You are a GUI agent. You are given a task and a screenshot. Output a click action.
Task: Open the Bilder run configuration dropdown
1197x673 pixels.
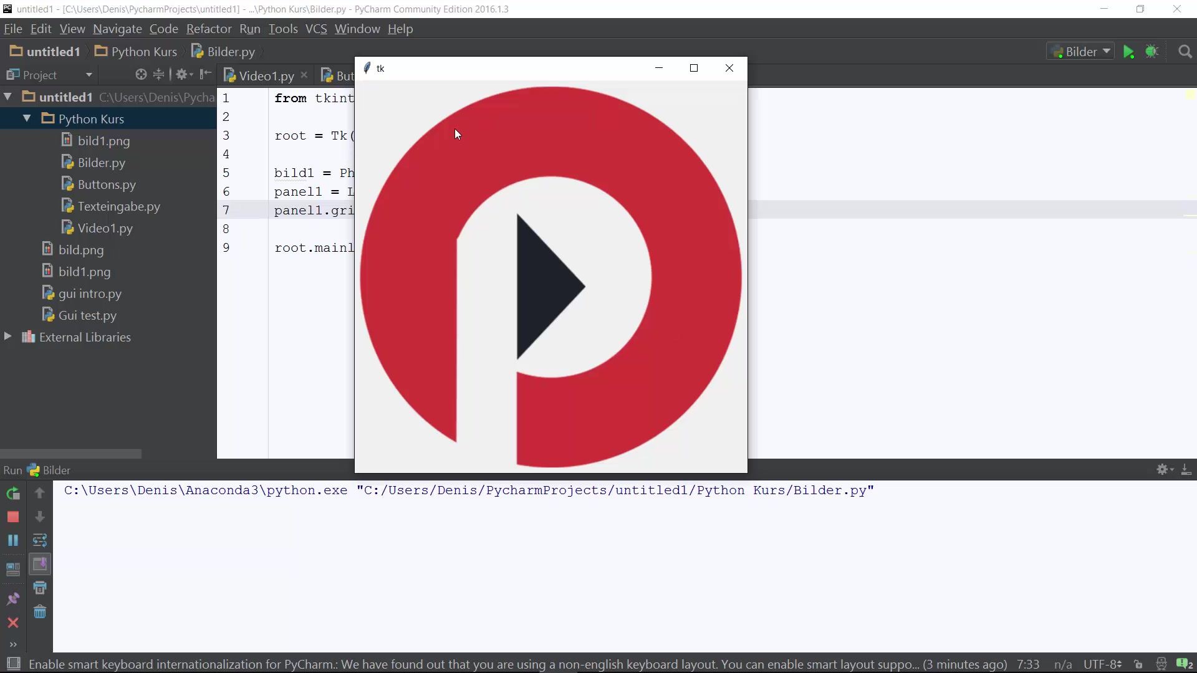1080,52
